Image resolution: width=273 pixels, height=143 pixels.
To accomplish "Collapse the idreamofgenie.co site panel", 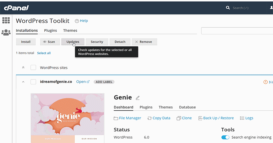I will (x=23, y=82).
